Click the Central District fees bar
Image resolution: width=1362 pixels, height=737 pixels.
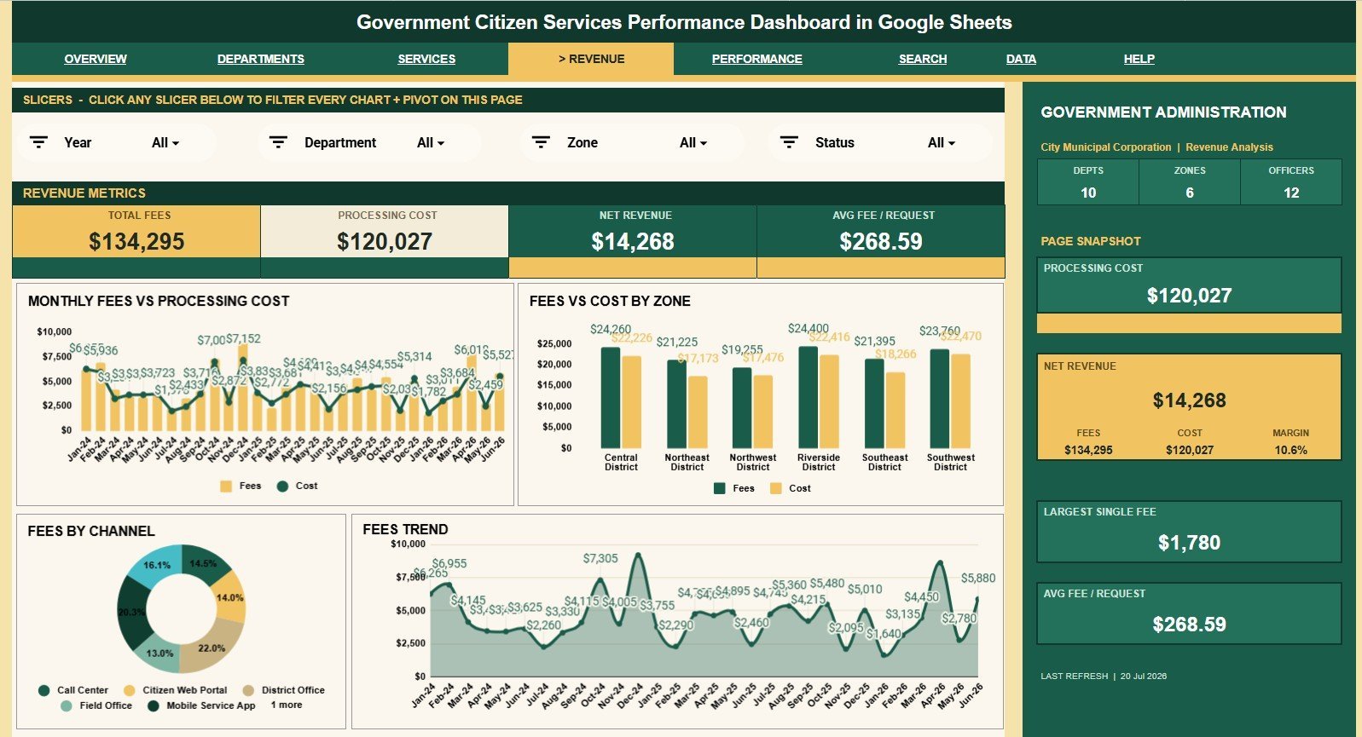(611, 398)
